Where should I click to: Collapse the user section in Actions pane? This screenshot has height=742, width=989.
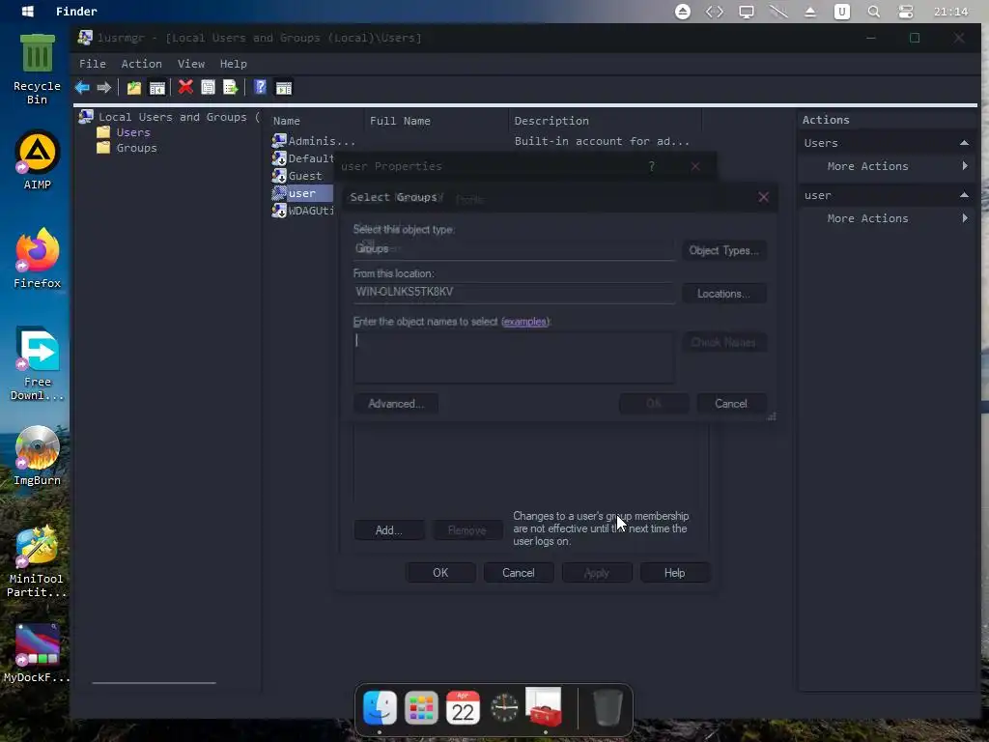pos(964,195)
